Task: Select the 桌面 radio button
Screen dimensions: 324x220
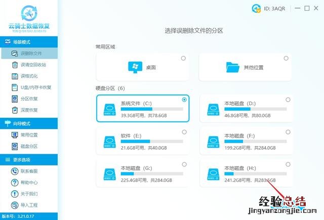Action: click(x=183, y=58)
